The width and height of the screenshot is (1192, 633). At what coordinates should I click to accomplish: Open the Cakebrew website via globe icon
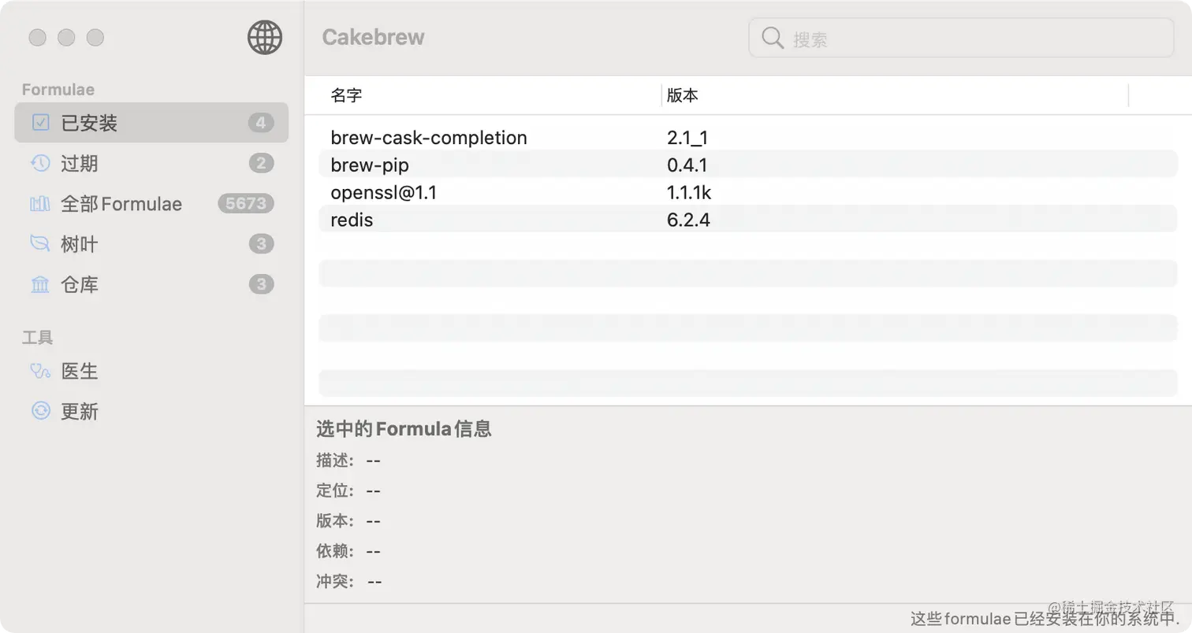pyautogui.click(x=265, y=37)
